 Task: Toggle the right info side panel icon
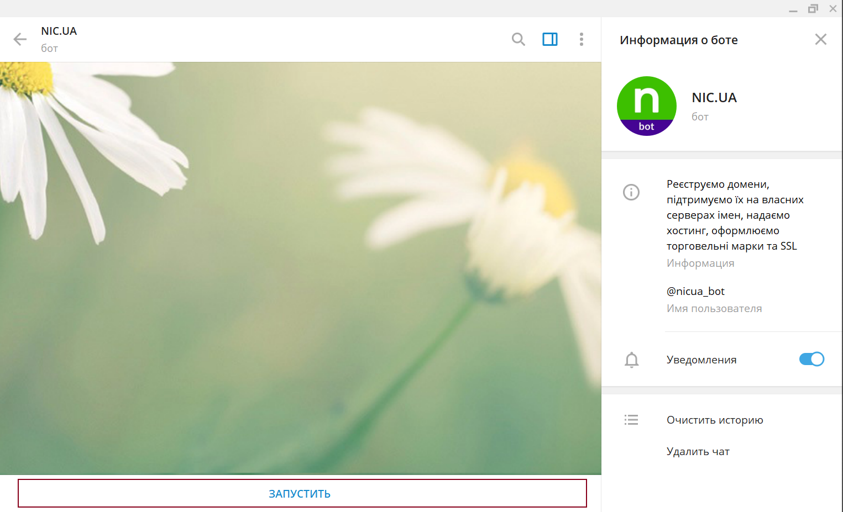[549, 39]
